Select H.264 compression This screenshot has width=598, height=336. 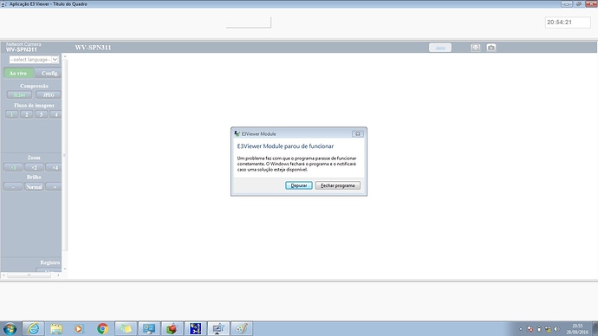tap(19, 95)
